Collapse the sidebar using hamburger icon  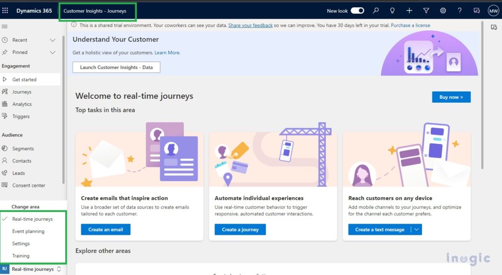coord(5,26)
